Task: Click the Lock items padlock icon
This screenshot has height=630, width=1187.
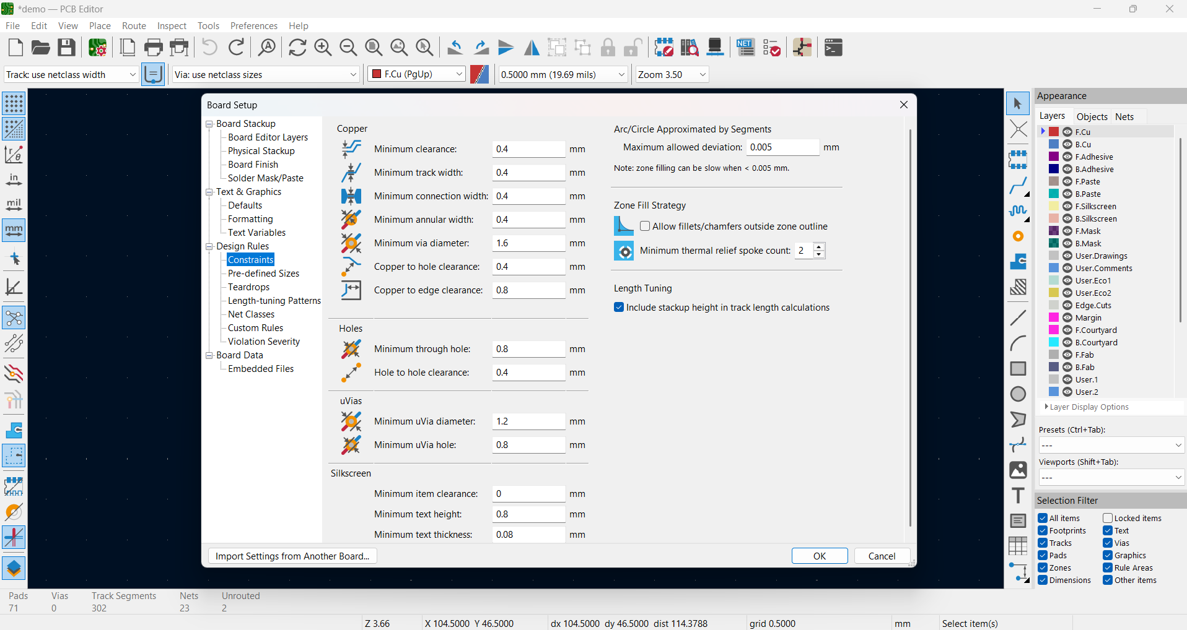Action: 608,48
